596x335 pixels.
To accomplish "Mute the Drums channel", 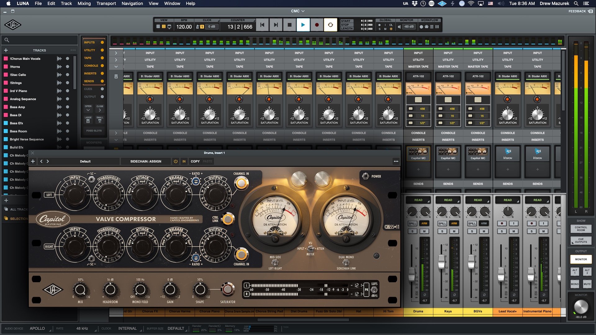I will 424,231.
